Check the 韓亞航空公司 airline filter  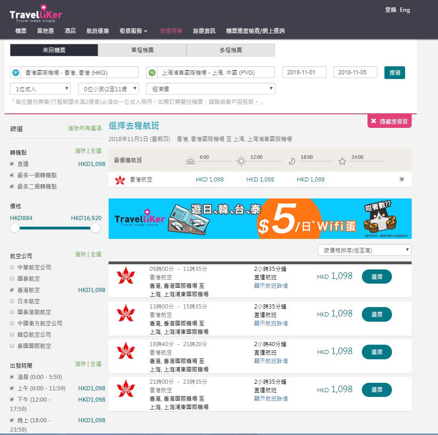pyautogui.click(x=12, y=334)
